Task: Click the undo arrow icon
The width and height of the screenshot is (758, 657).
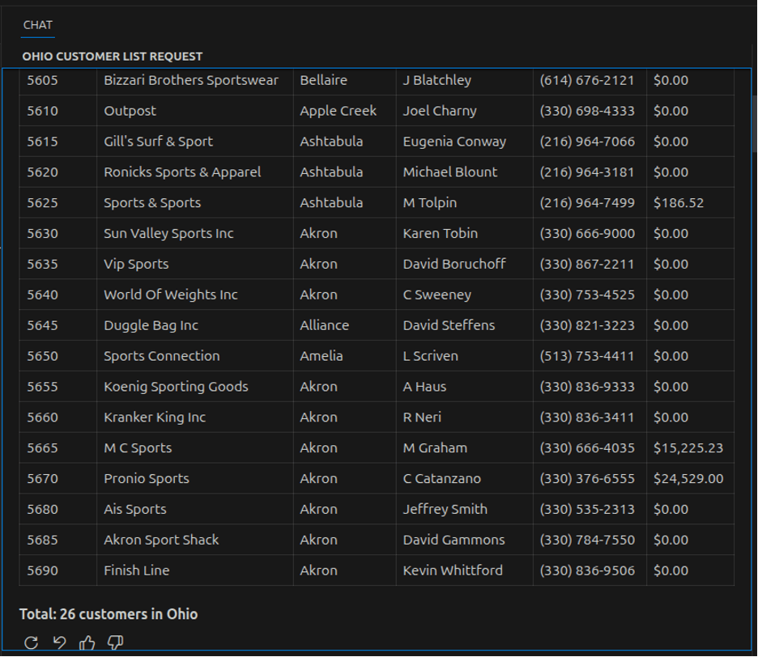Action: tap(59, 642)
